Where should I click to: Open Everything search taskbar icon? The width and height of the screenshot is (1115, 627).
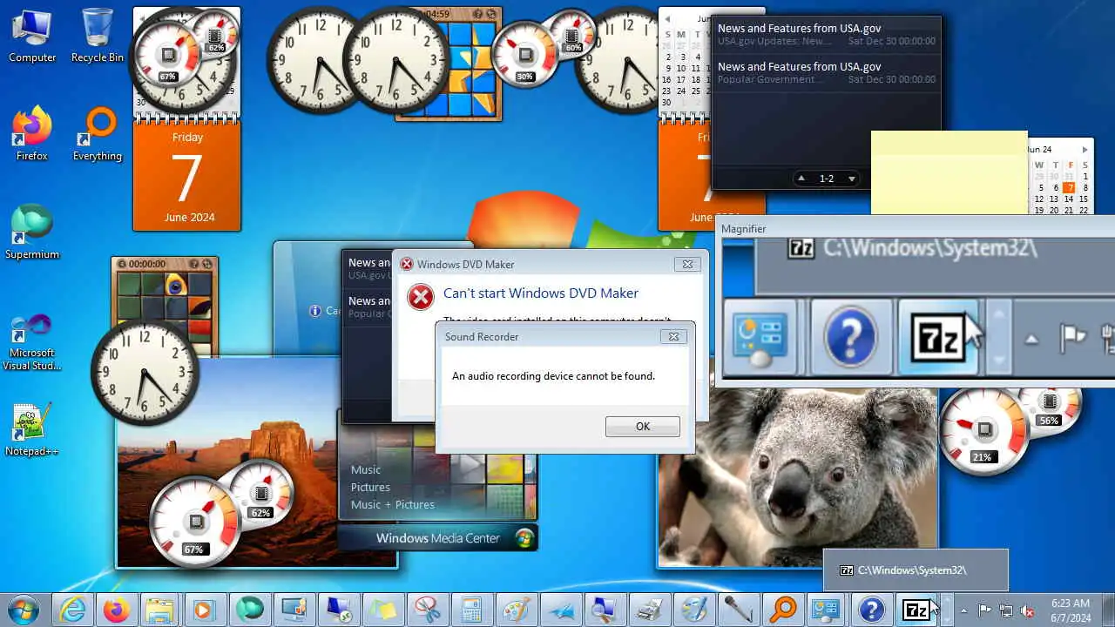pyautogui.click(x=783, y=610)
